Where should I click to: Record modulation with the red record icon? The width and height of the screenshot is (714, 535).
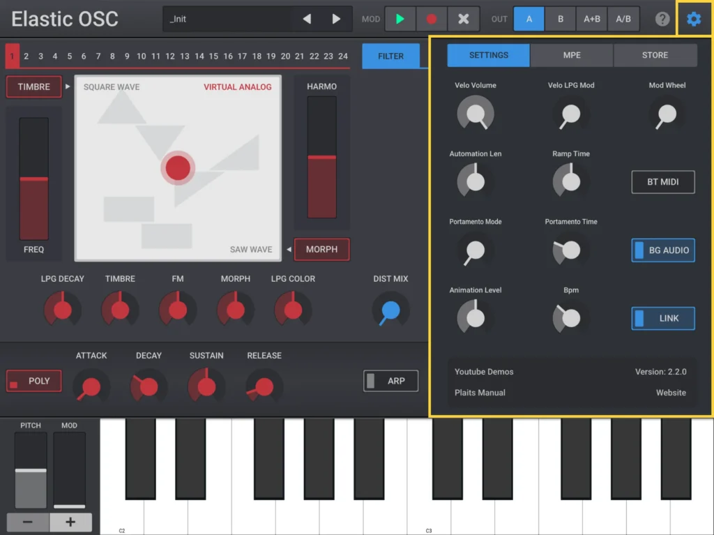[431, 19]
